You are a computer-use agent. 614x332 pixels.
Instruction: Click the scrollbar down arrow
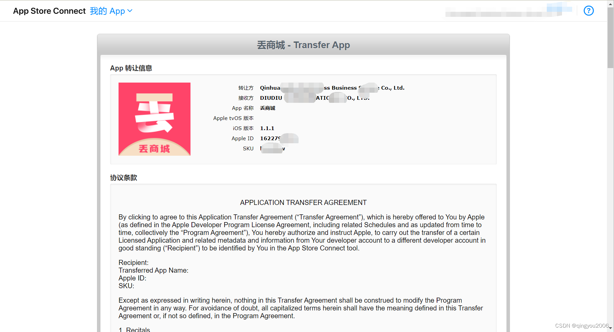[610, 328]
